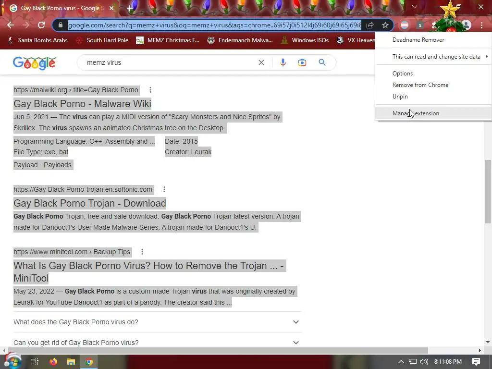Close the current Google search tab

(x=111, y=8)
